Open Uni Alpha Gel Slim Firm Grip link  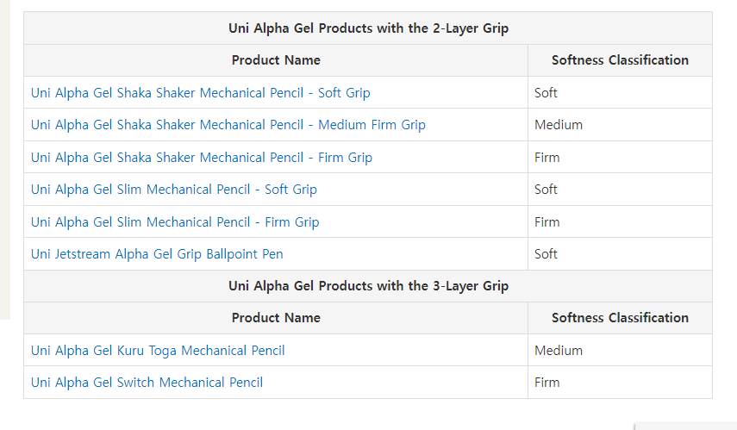175,221
